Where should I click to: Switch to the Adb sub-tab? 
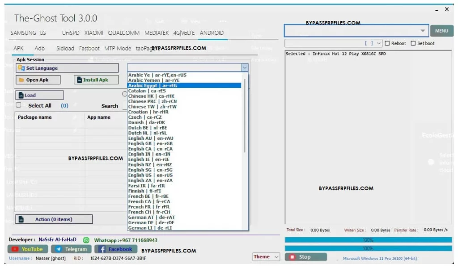coord(39,48)
